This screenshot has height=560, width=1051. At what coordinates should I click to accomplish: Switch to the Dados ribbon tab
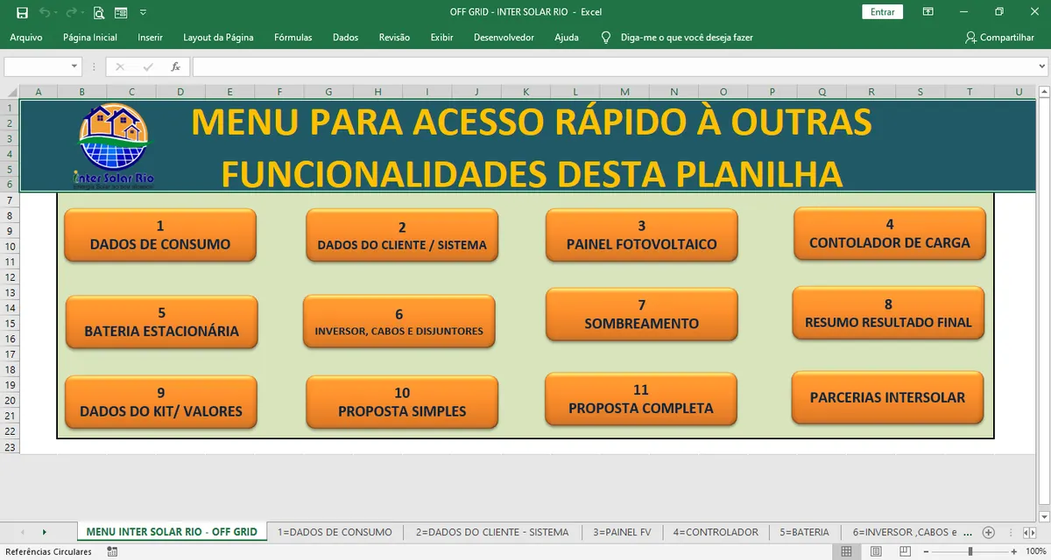[x=345, y=38]
